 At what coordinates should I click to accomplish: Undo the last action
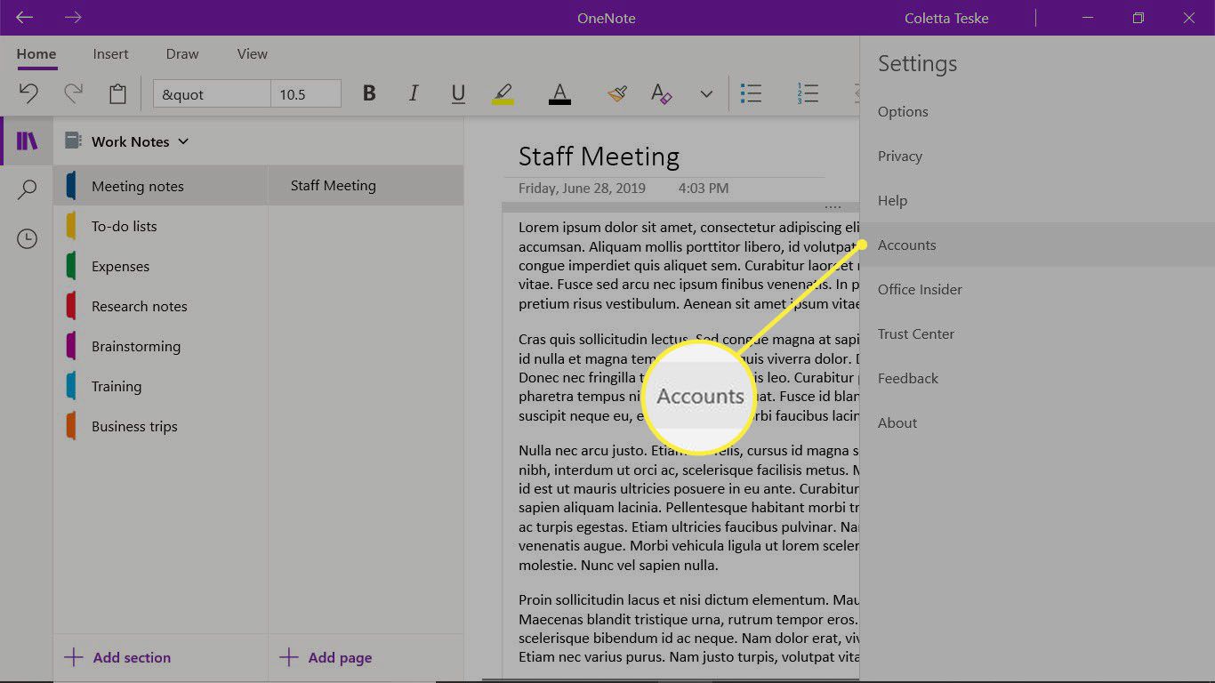coord(28,93)
